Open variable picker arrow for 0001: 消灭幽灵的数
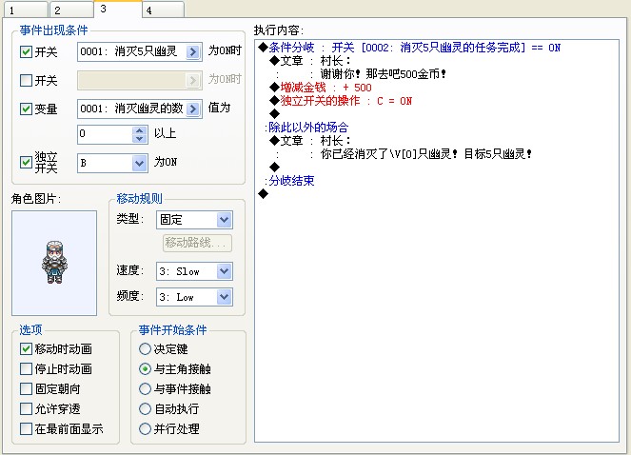The image size is (631, 455). click(193, 109)
